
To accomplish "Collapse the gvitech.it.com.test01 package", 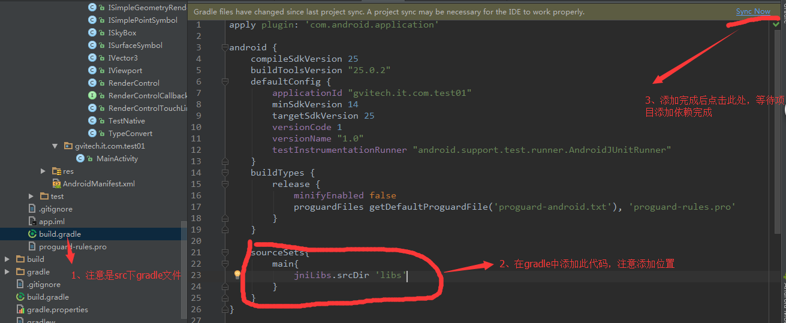I will coord(55,146).
